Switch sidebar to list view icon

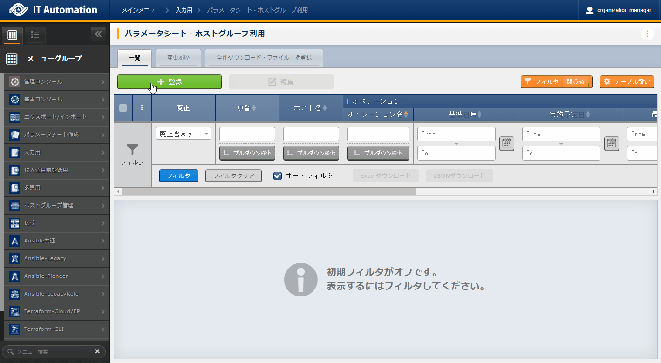(35, 35)
